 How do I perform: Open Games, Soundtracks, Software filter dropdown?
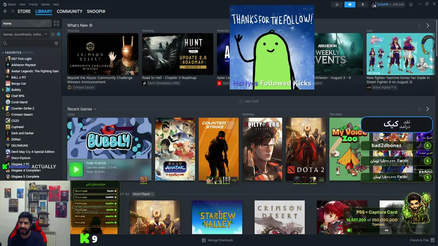[x=25, y=34]
